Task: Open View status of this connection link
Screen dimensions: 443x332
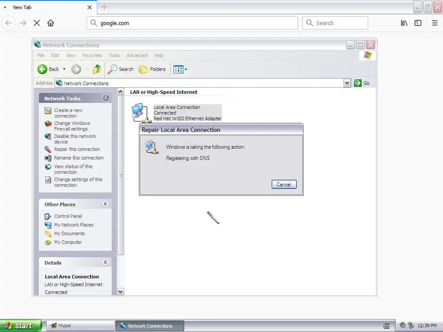Action: [x=73, y=169]
